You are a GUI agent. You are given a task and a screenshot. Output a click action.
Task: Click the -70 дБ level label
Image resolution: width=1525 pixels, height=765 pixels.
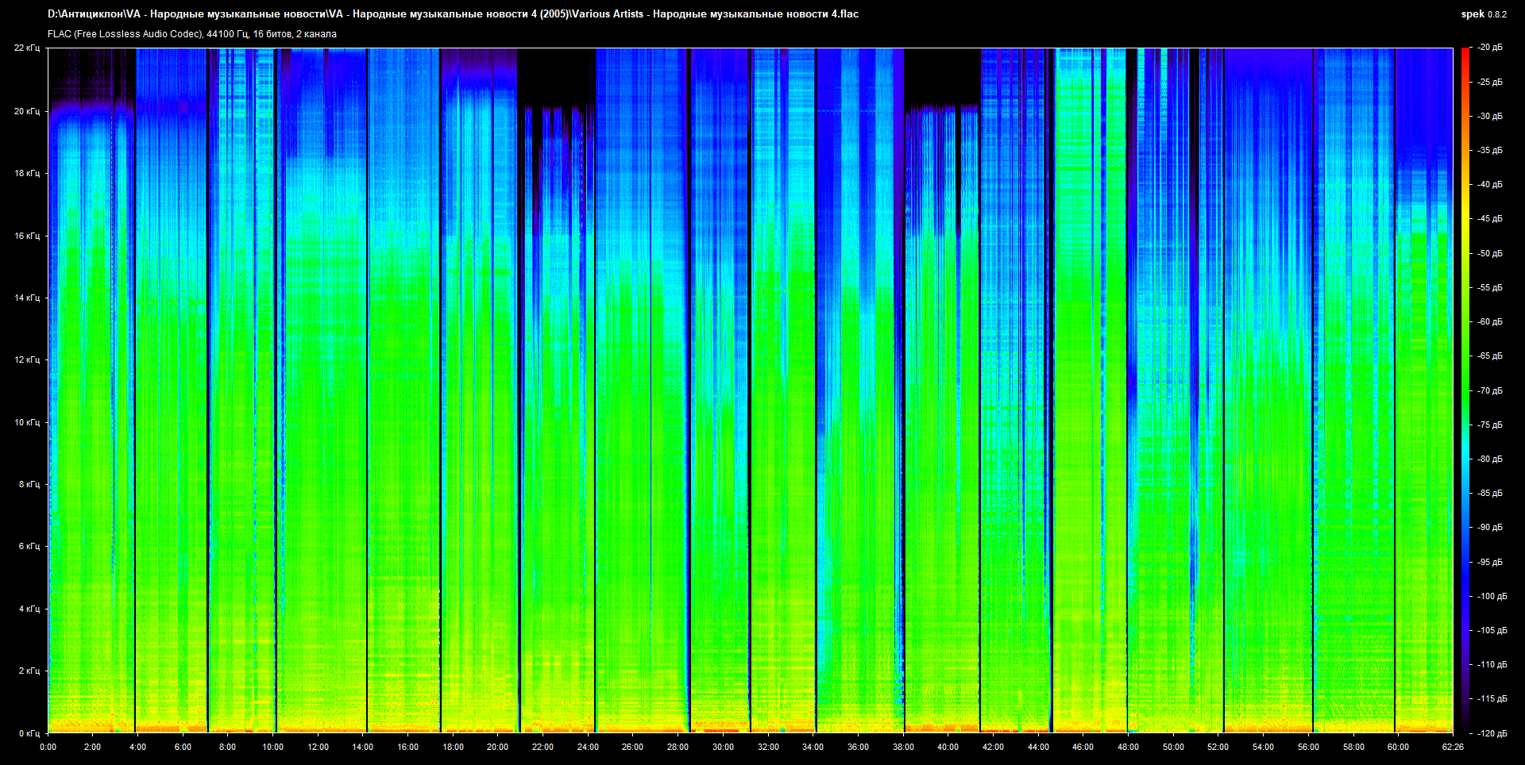coord(1489,390)
